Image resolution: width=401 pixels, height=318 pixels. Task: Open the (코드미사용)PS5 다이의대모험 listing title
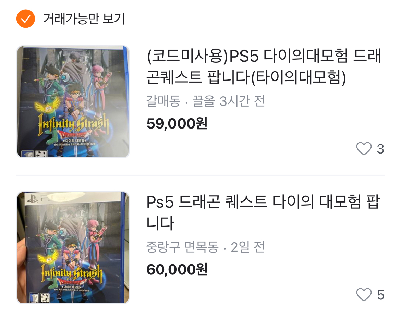click(264, 66)
